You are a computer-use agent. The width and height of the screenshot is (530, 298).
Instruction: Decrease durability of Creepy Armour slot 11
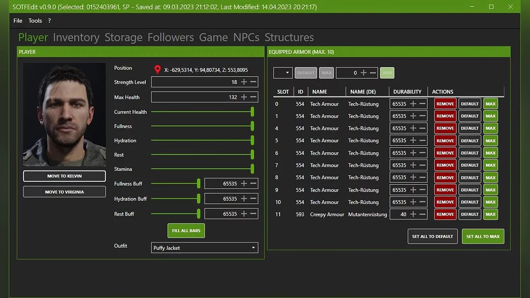(x=422, y=214)
